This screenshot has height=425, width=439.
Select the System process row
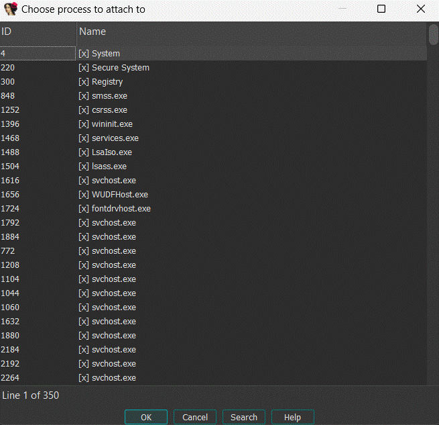pyautogui.click(x=105, y=54)
